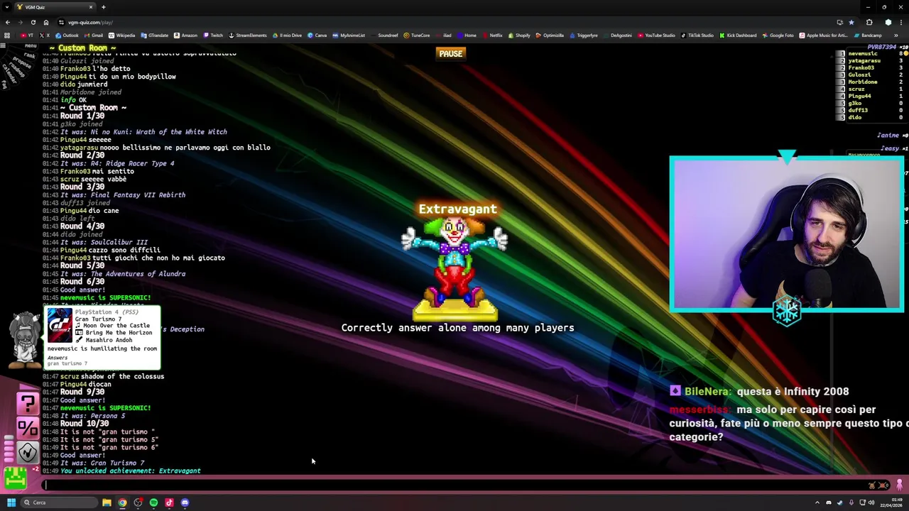Go to the browser home page
Image resolution: width=909 pixels, height=511 pixels.
(x=46, y=22)
